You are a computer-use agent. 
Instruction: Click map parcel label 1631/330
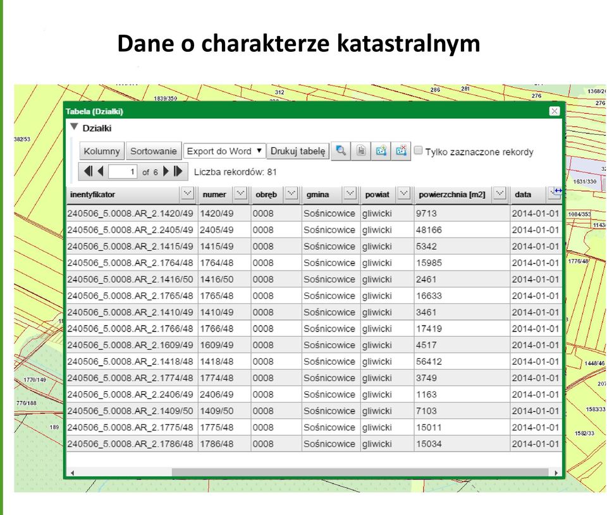coord(584,181)
